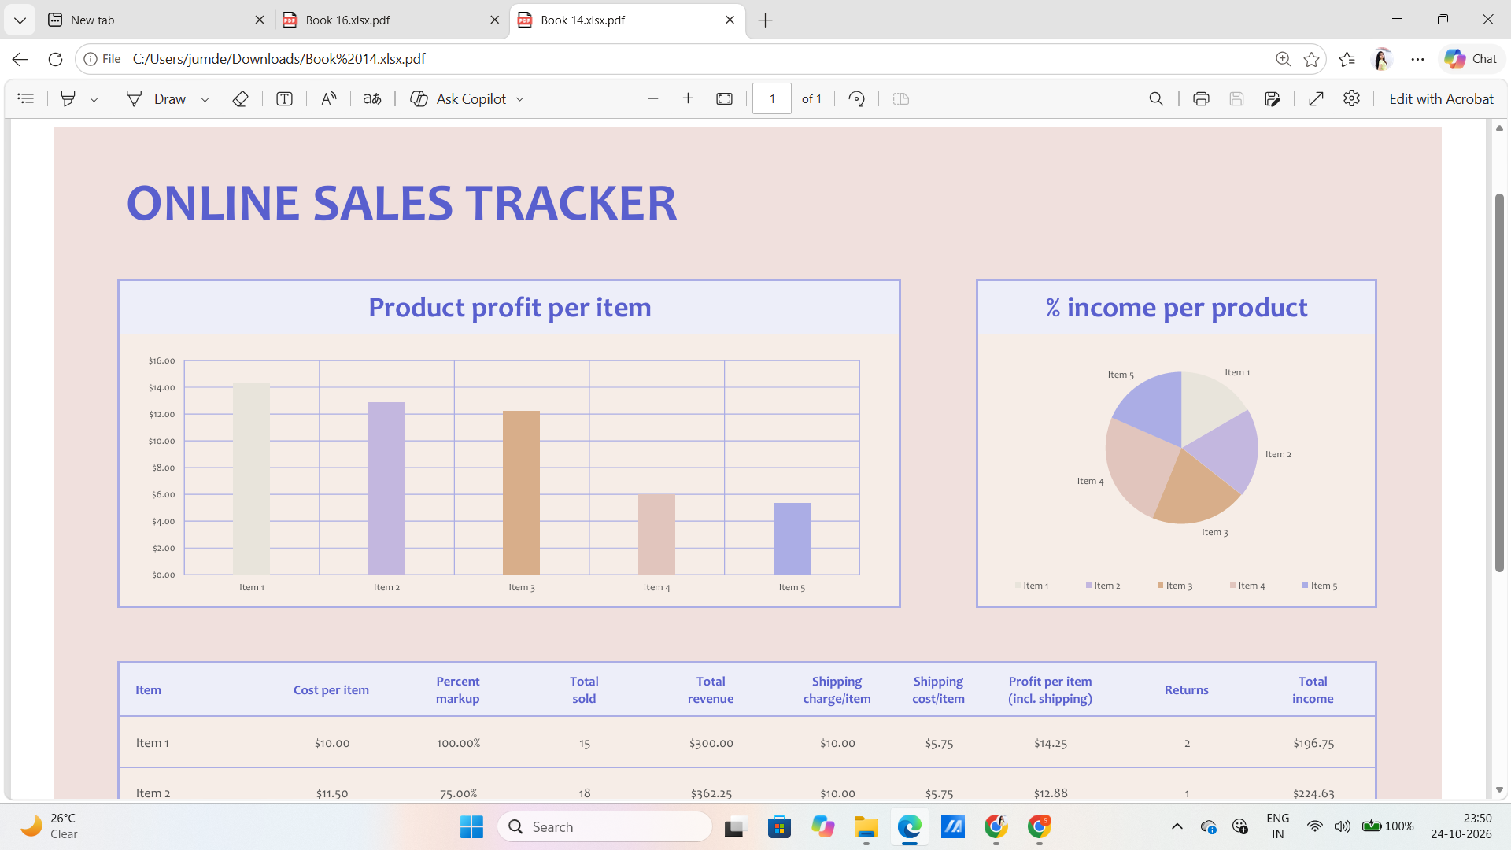
Task: Zoom in the PDF with plus
Action: tap(688, 98)
